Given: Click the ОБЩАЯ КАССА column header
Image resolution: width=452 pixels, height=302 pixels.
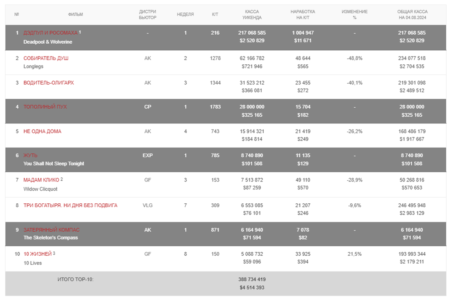Looking at the screenshot, I should pos(412,15).
